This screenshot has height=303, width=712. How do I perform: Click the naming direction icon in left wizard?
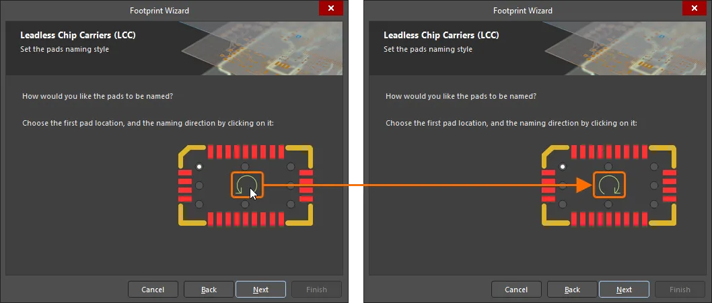pyautogui.click(x=247, y=185)
